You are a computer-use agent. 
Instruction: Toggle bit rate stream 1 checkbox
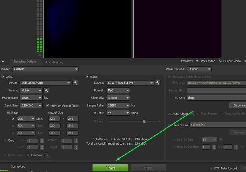point(13,119)
